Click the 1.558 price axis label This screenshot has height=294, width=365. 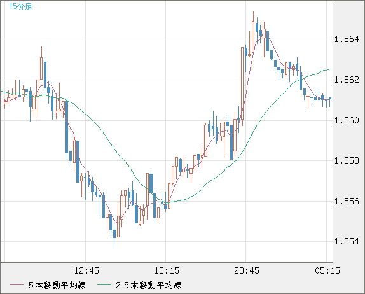click(347, 160)
